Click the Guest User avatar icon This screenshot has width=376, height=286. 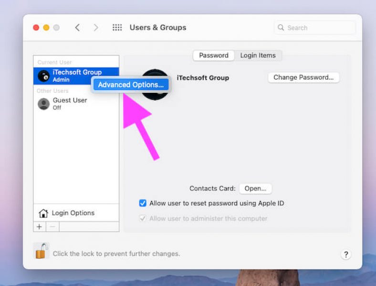coord(43,104)
